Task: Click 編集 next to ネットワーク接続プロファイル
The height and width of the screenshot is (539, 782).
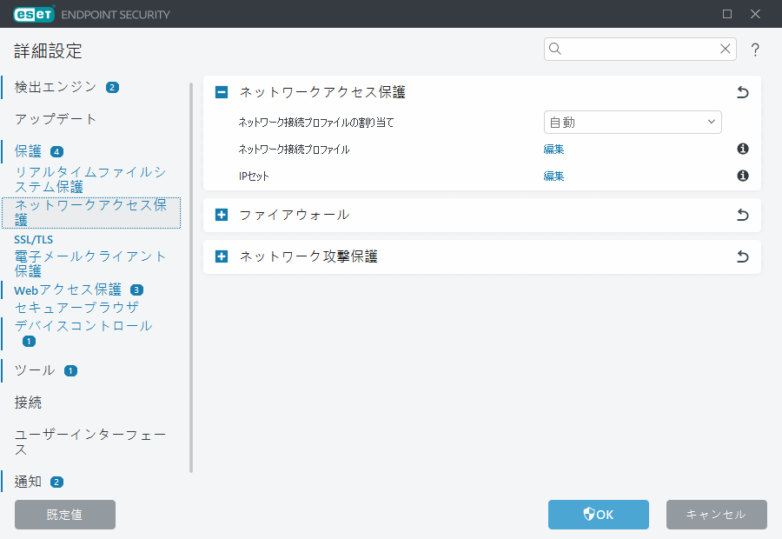Action: coord(553,149)
